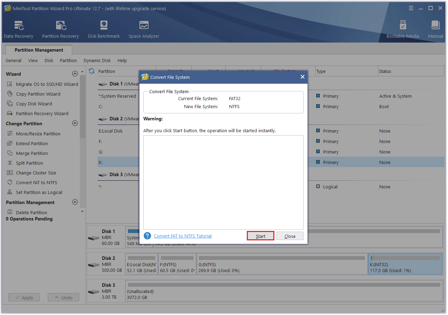The width and height of the screenshot is (448, 315).
Task: Open the Data Recovery tool
Action: (x=18, y=29)
